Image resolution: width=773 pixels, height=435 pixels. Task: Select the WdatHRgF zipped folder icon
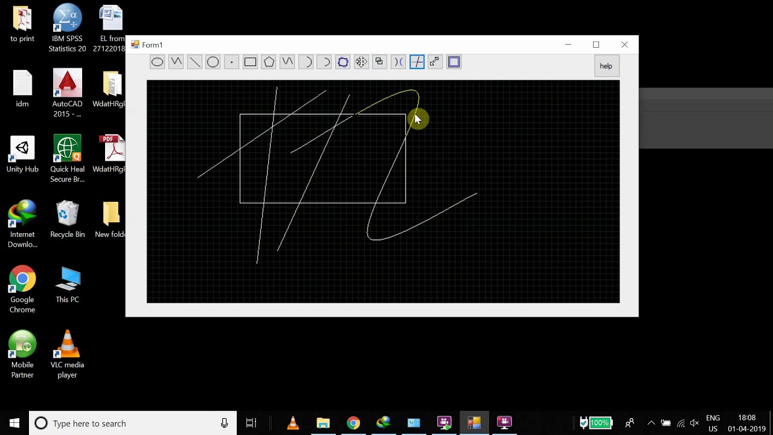pyautogui.click(x=111, y=89)
